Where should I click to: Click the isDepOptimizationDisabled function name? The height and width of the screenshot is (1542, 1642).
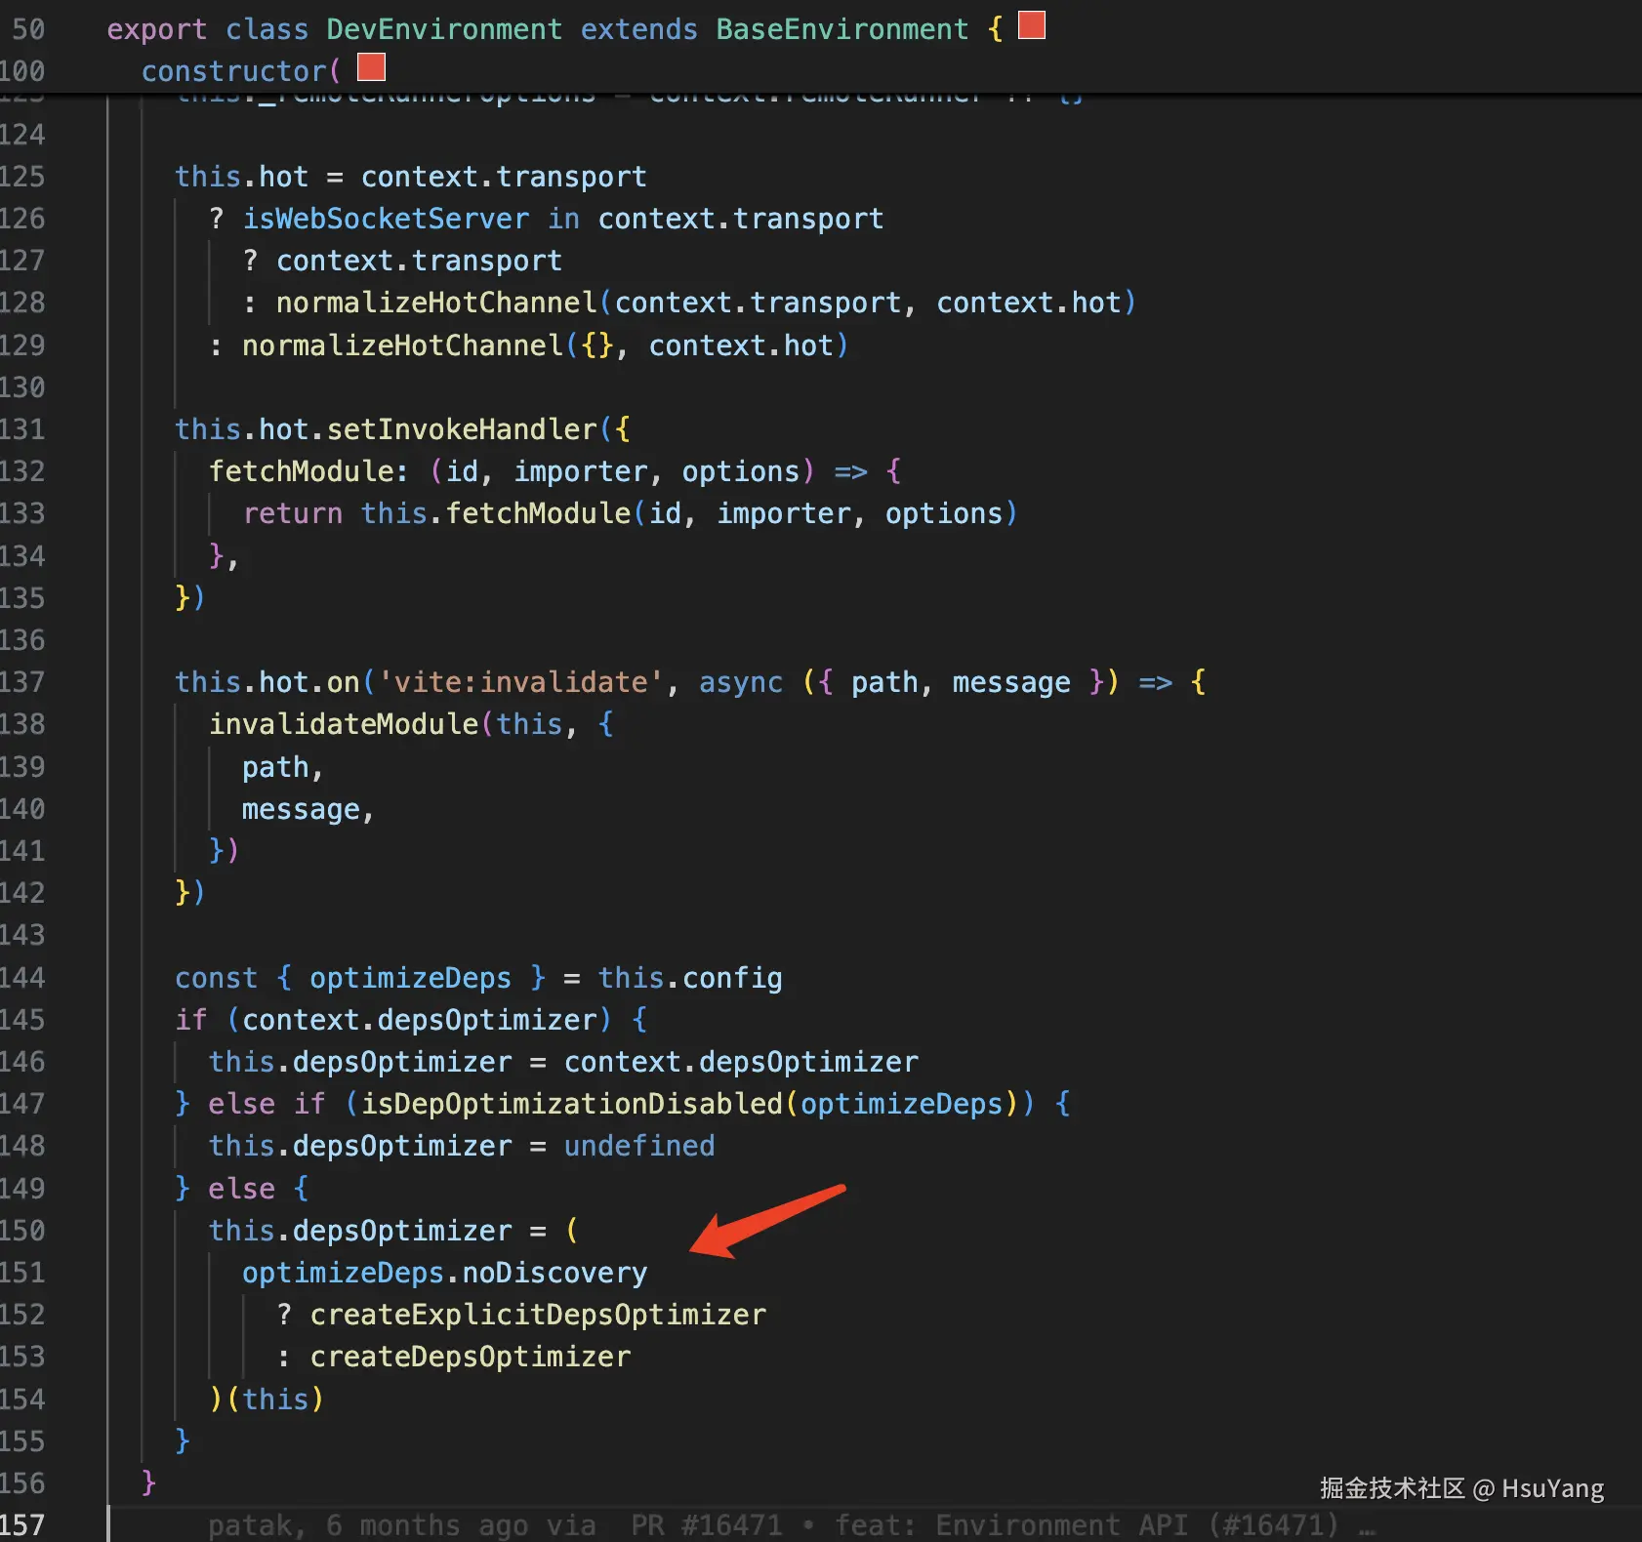pos(572,1104)
